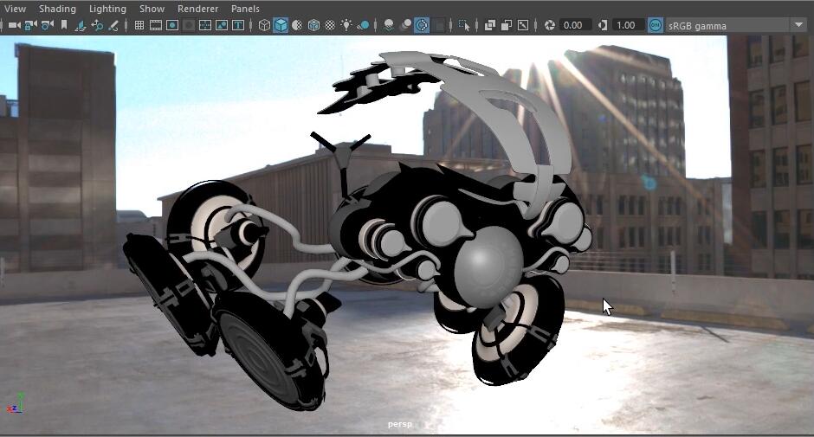Click the Use All Lights bulb icon
Screen dimensions: 814x437
point(346,25)
